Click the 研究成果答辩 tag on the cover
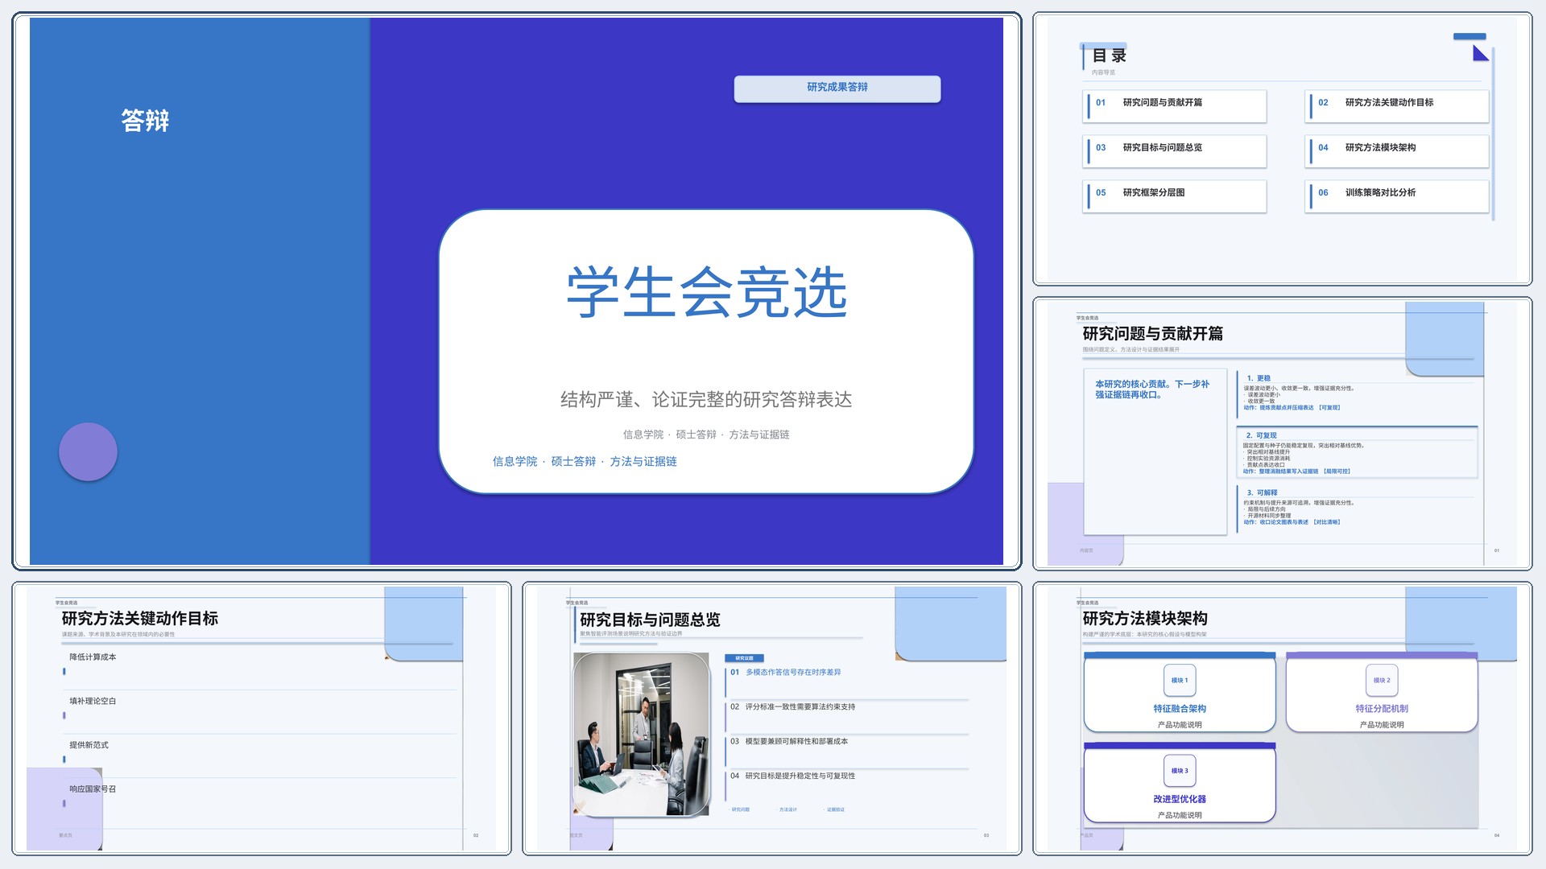 [837, 89]
